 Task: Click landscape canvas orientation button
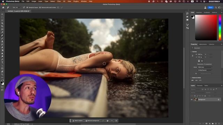202,61
